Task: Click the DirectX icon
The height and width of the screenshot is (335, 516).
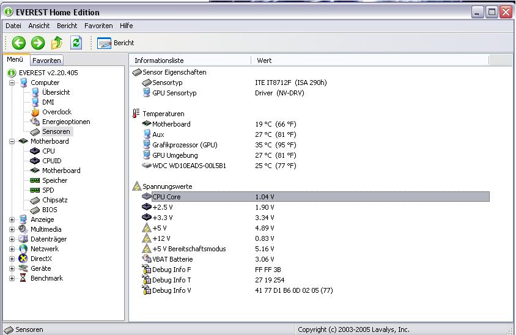Action: [23, 259]
